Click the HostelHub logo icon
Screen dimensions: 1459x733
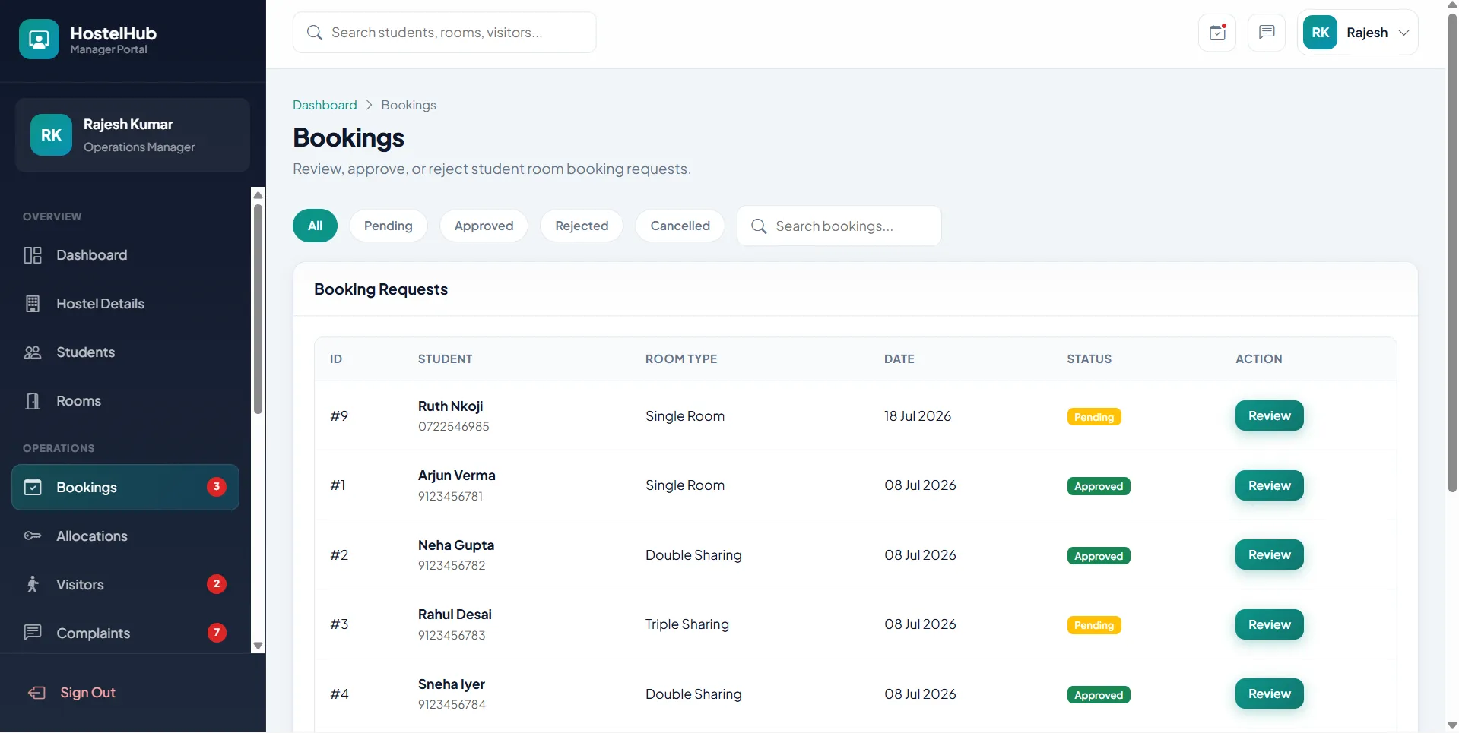pyautogui.click(x=39, y=39)
